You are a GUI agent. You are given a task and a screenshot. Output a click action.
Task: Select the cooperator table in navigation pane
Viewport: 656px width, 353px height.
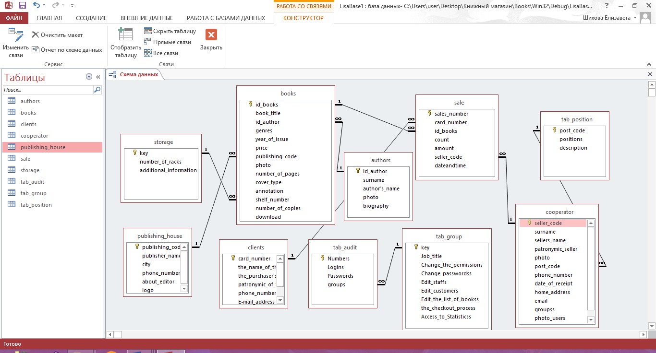(x=52, y=136)
